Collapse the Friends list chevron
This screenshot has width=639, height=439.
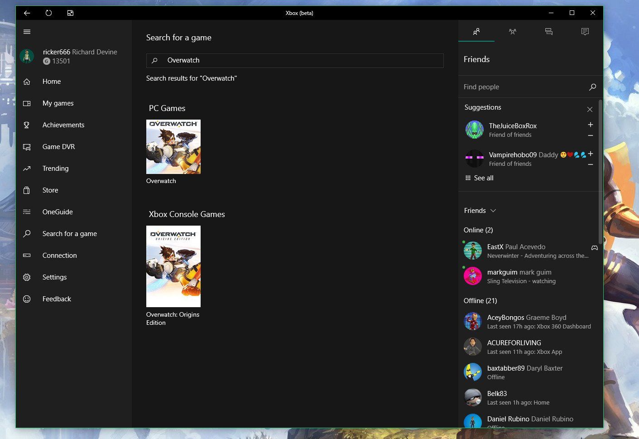[x=493, y=211]
